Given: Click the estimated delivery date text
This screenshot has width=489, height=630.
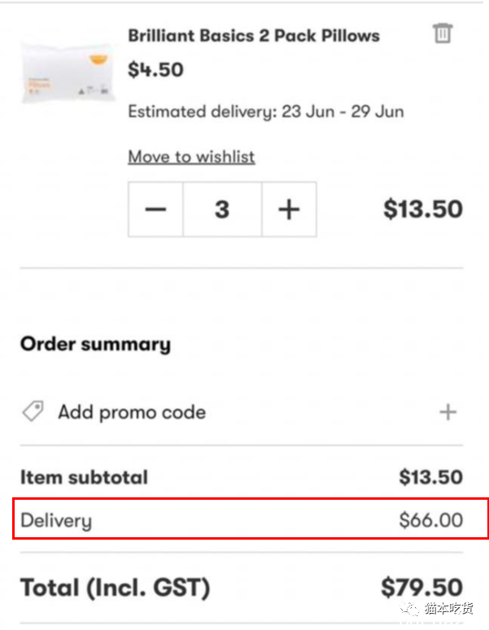Looking at the screenshot, I should pos(266,112).
